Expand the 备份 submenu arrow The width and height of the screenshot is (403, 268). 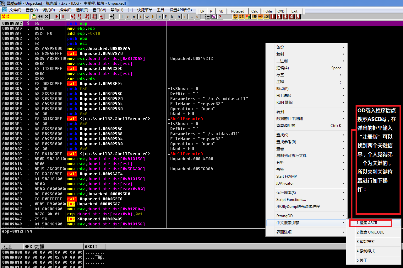click(x=343, y=47)
